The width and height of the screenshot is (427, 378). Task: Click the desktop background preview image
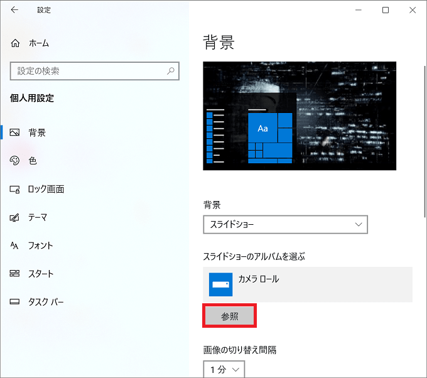point(300,116)
